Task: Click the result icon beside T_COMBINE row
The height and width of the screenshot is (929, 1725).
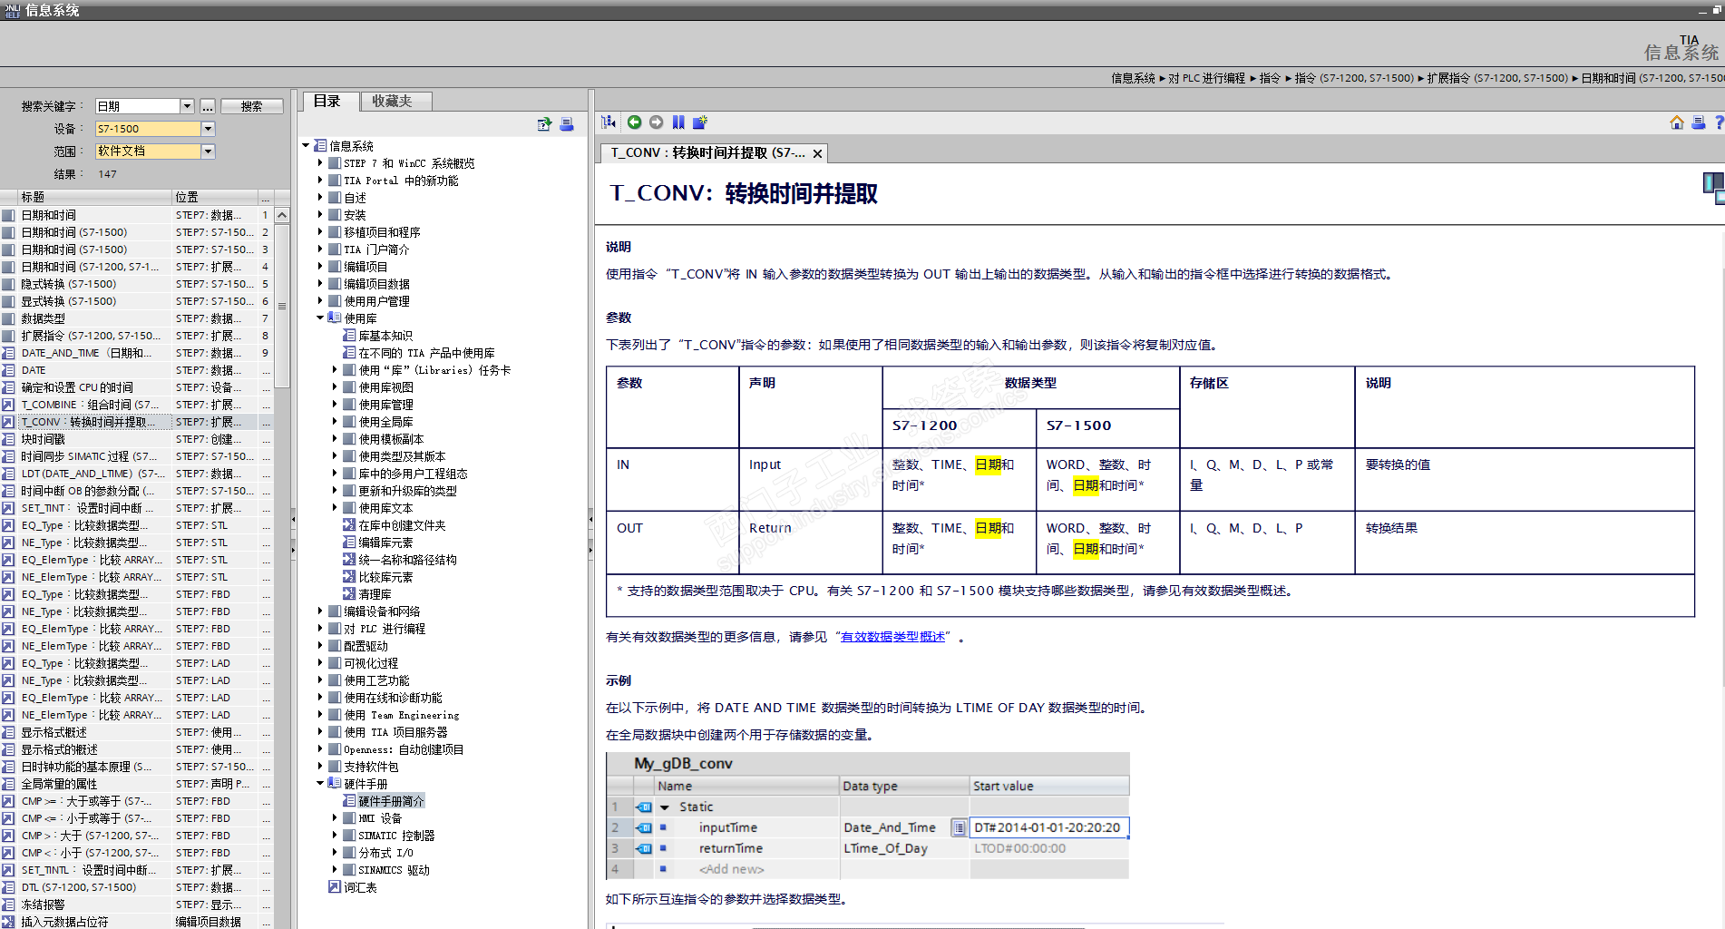Action: pos(8,405)
